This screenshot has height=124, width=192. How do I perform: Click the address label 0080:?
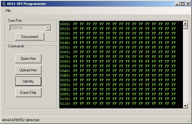[x=65, y=61]
